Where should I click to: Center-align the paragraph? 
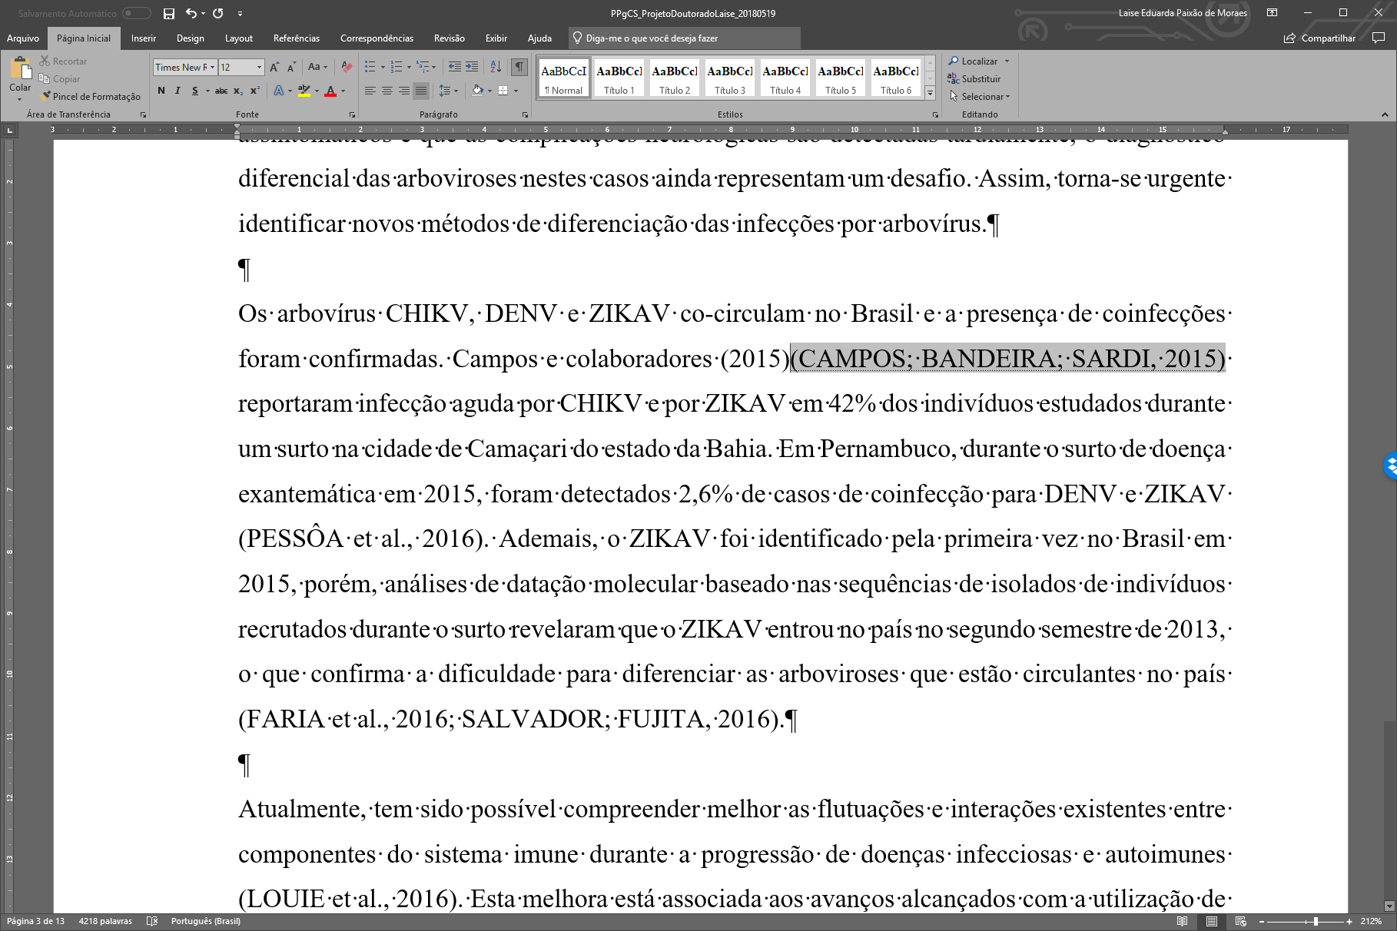point(387,91)
